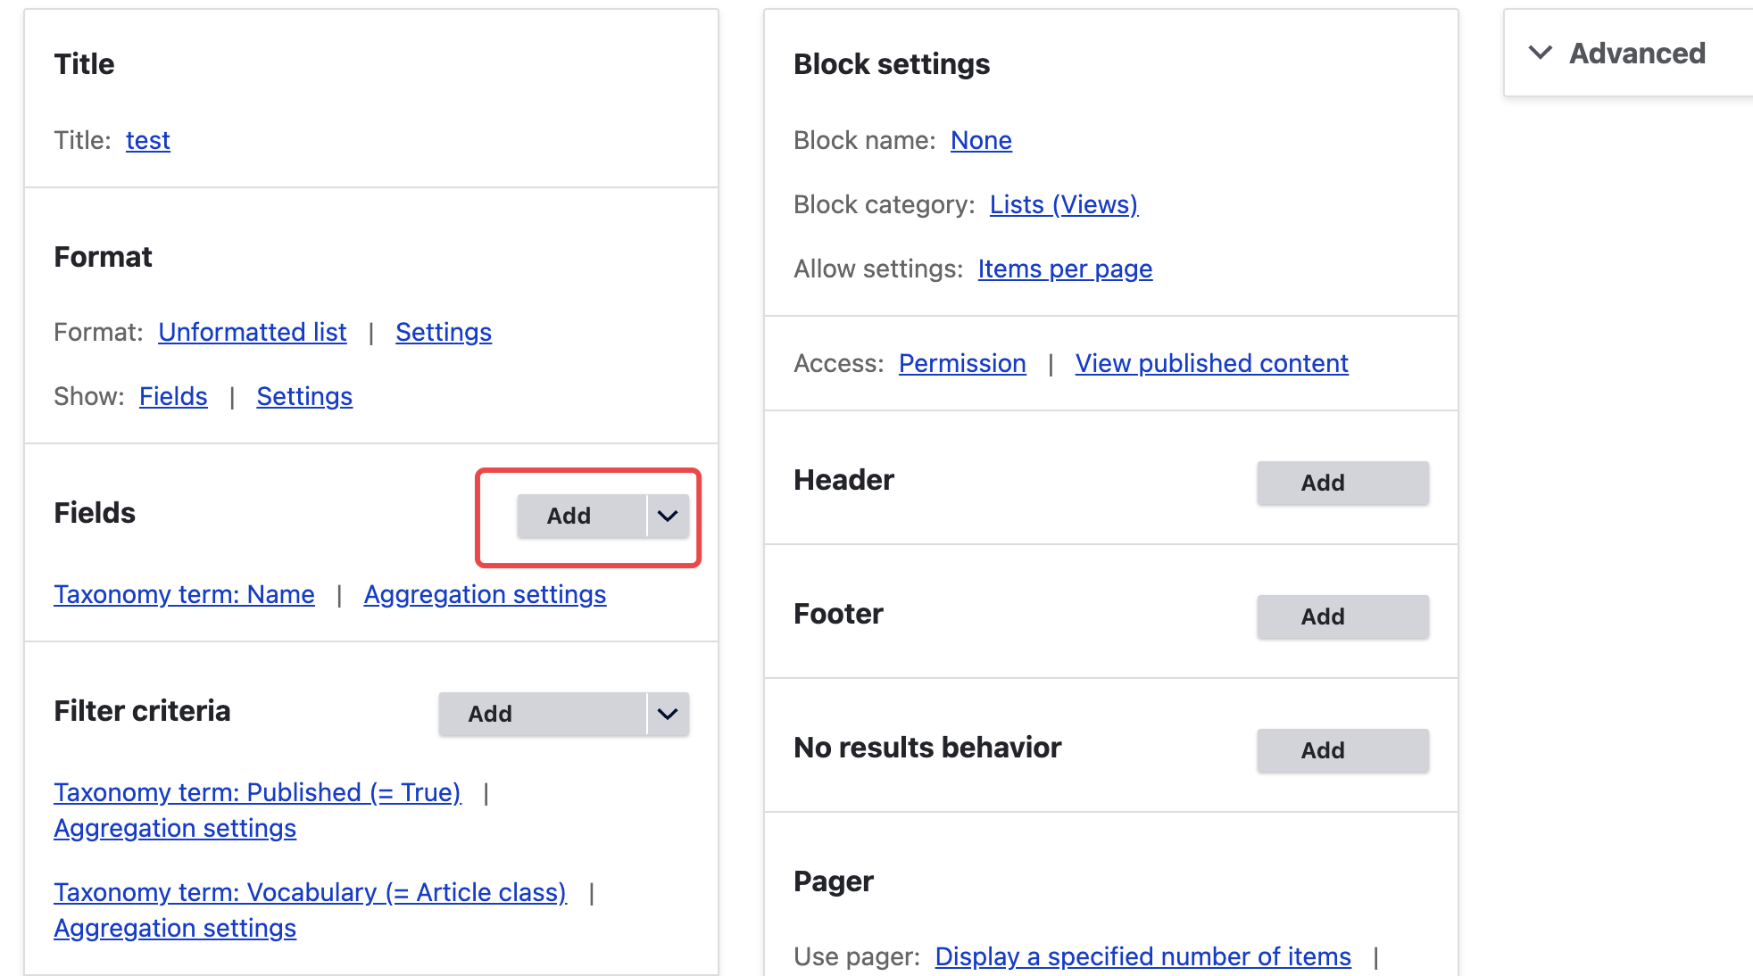Open Format Settings link
The image size is (1753, 976).
tap(443, 332)
